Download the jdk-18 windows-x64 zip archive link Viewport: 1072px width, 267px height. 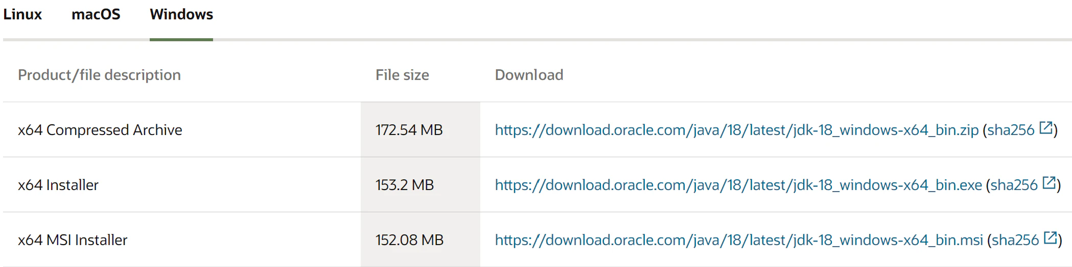point(737,130)
